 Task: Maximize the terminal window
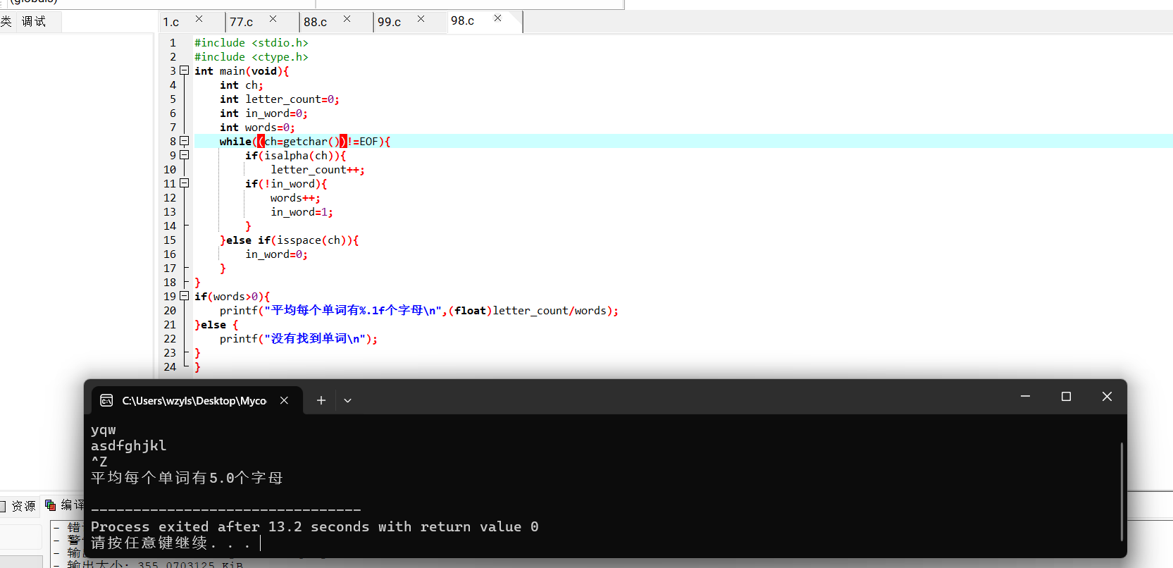[1066, 397]
